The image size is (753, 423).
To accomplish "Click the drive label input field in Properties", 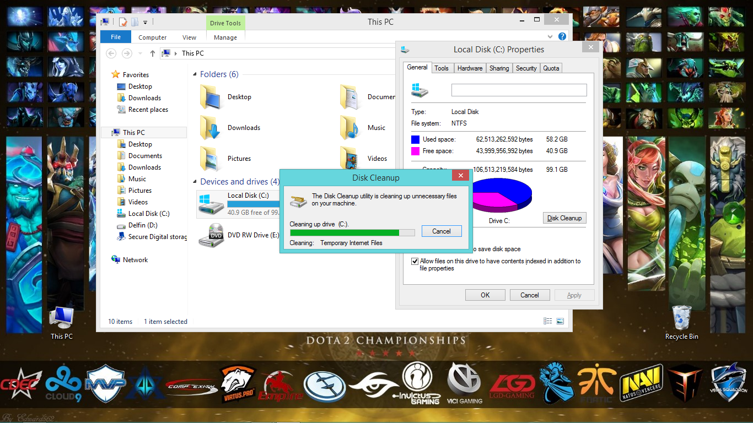I will (519, 90).
